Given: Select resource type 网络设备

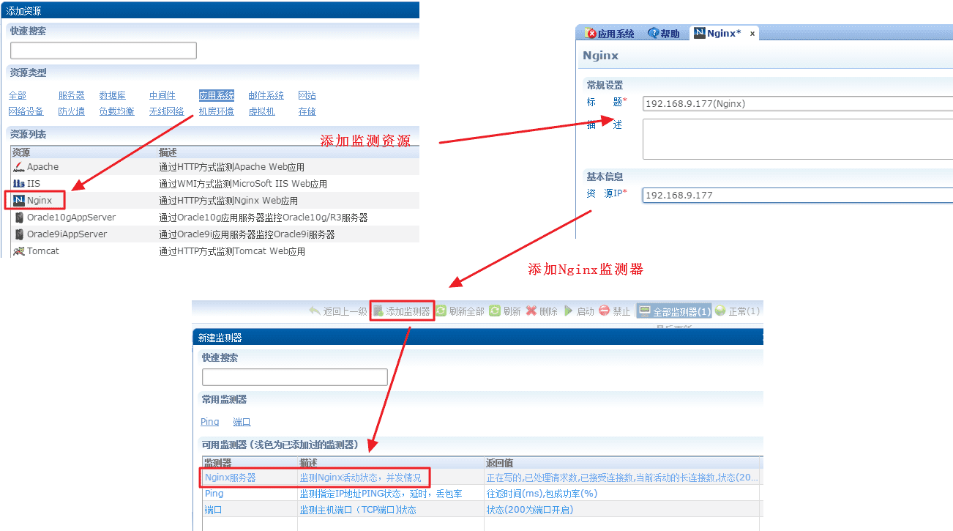Looking at the screenshot, I should [x=26, y=111].
